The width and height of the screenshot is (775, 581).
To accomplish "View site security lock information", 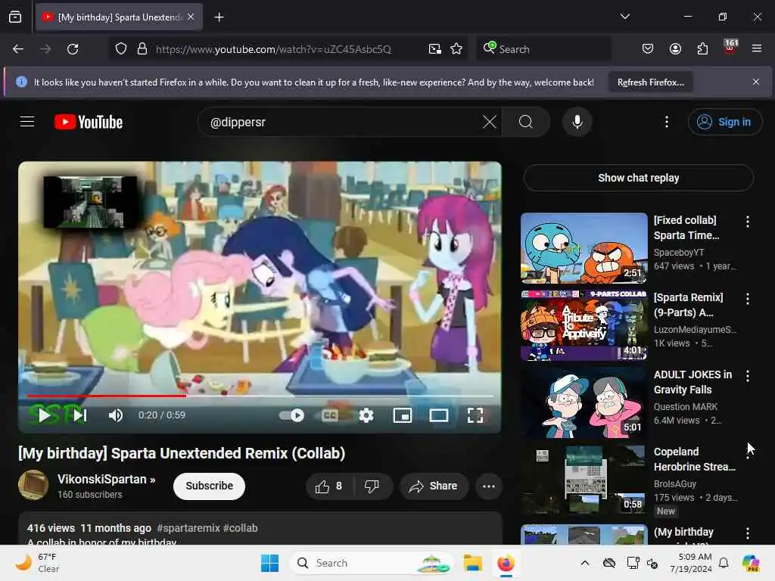I will [x=142, y=49].
